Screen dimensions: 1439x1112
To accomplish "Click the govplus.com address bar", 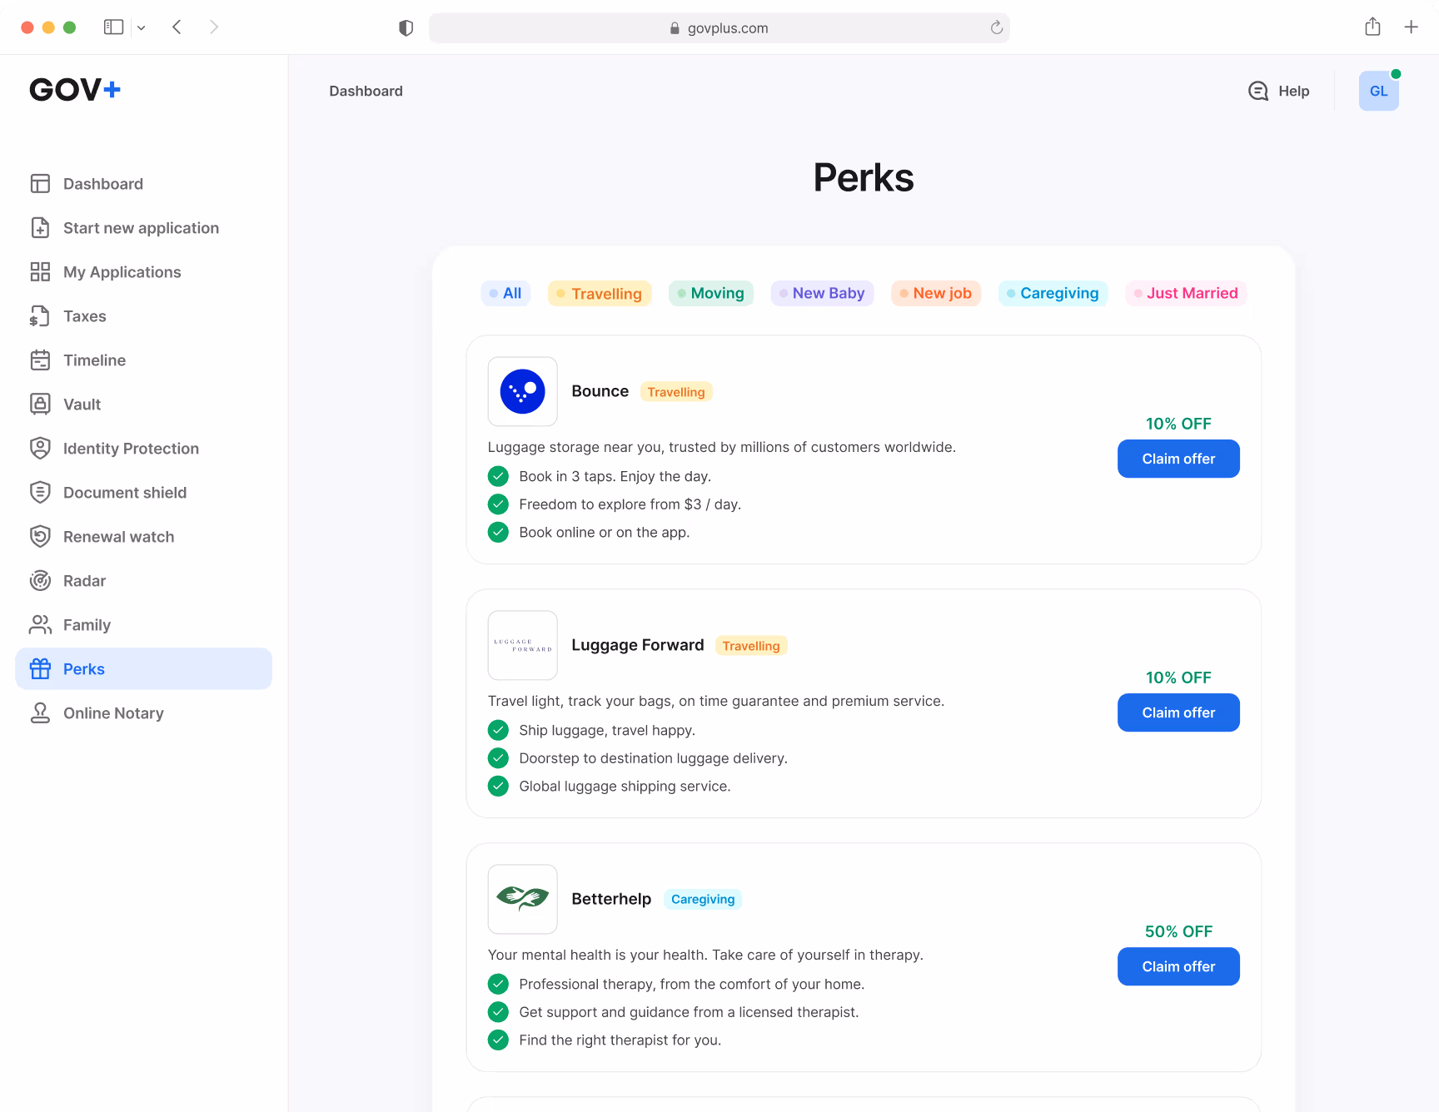I will (x=719, y=28).
